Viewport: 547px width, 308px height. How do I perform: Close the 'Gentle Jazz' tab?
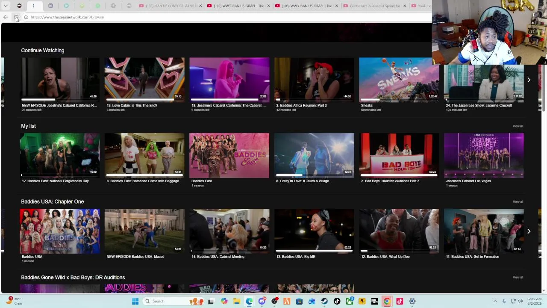(405, 6)
